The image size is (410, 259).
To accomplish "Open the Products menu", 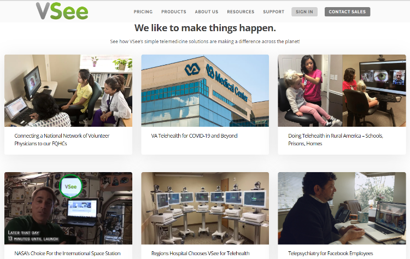I will coord(174,12).
